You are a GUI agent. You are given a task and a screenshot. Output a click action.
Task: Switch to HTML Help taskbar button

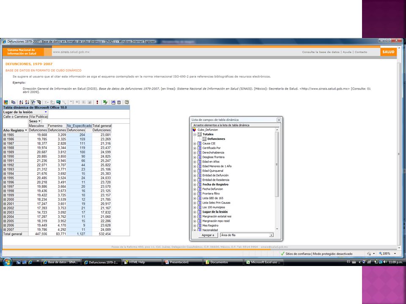click(142, 262)
